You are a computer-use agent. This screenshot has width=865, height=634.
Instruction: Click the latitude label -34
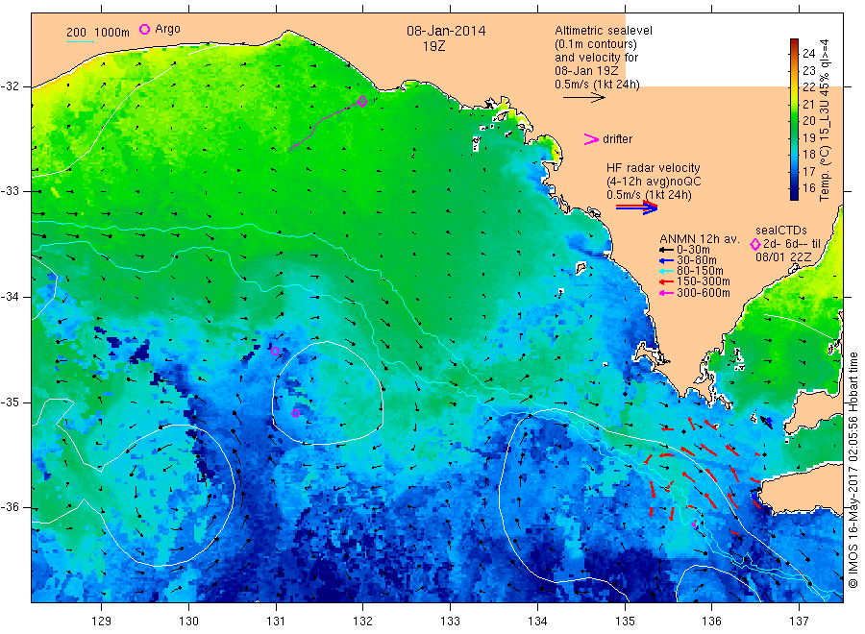tap(10, 297)
